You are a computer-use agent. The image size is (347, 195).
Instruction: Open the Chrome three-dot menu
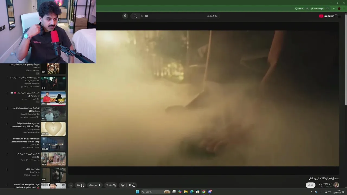(344, 9)
